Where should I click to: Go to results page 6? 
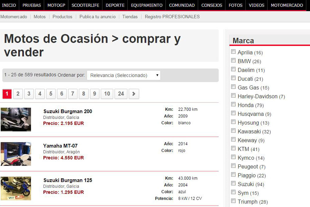click(x=62, y=94)
